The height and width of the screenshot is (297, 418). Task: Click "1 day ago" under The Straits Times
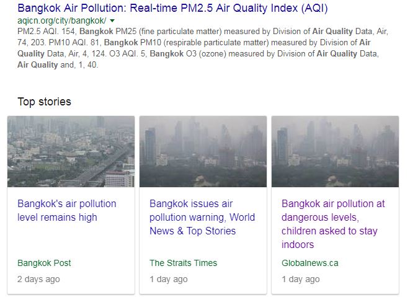click(169, 279)
